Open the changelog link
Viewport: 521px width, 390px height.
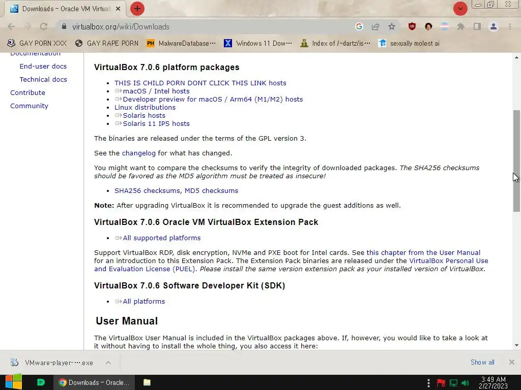pyautogui.click(x=138, y=153)
